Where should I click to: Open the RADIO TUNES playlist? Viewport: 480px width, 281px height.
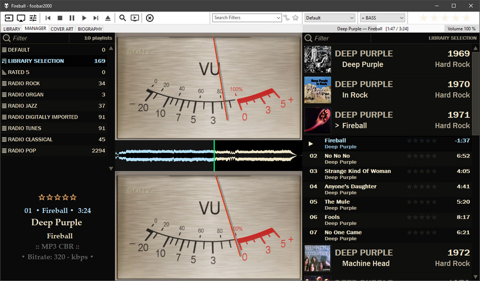pyautogui.click(x=53, y=128)
